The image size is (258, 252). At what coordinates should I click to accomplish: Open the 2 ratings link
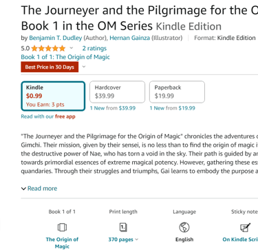coord(94,48)
